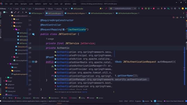The image size is (187, 105).
Task: Open the File menu
Action: [x=6, y=4]
